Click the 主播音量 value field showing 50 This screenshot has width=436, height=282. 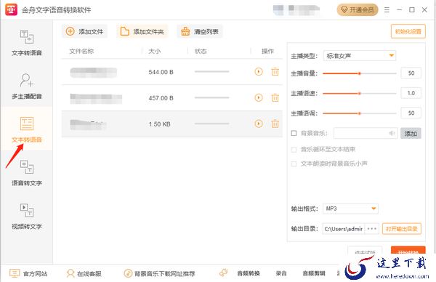411,73
